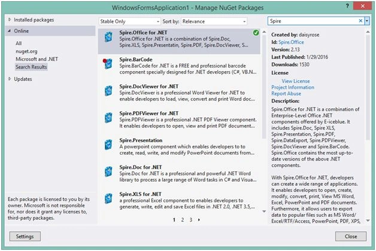Viewport: 376px width, 251px height.
Task: Select the Microsoft and .NET source
Action: click(37, 59)
